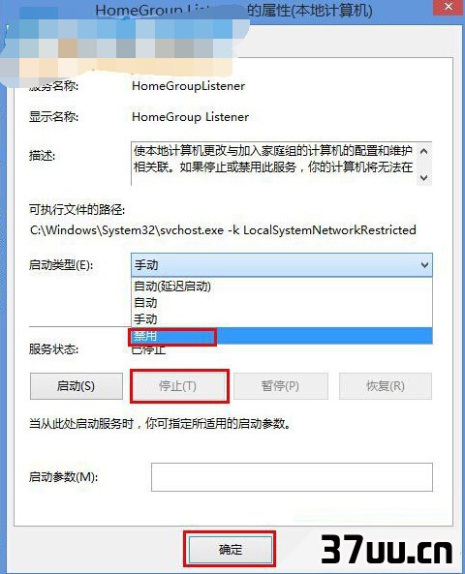Click inside the 描述 description text box
The image size is (465, 574).
[274, 164]
